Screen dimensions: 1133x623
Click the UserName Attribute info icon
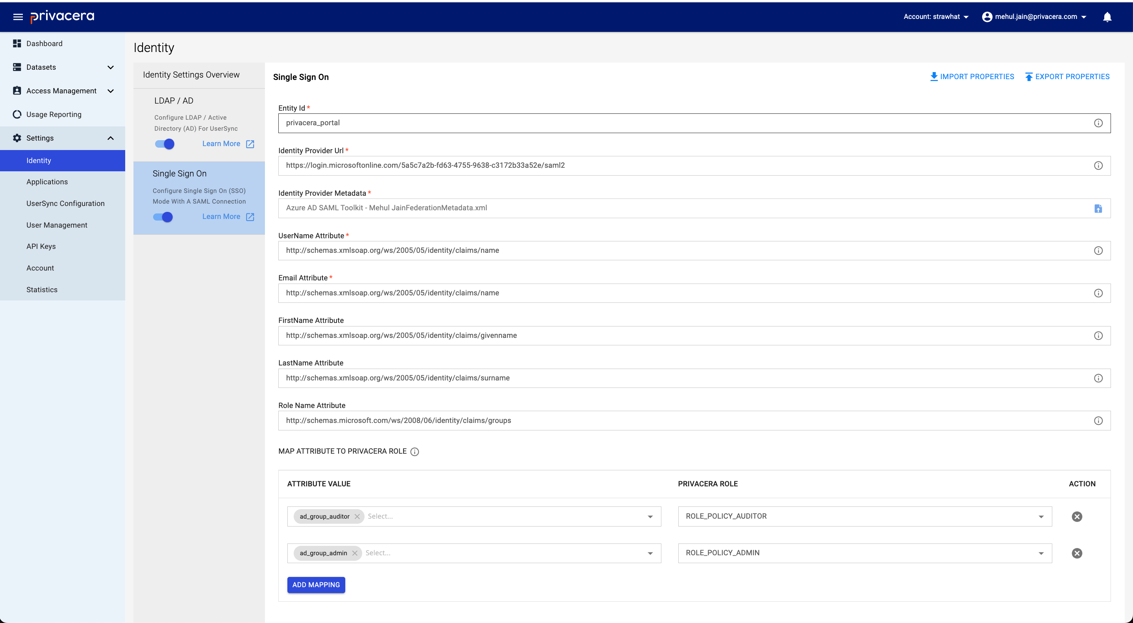click(x=1098, y=250)
